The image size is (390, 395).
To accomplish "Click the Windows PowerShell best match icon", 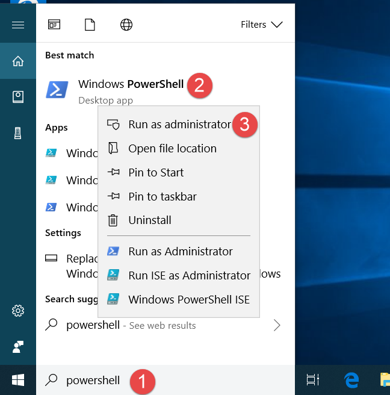I will [x=57, y=90].
